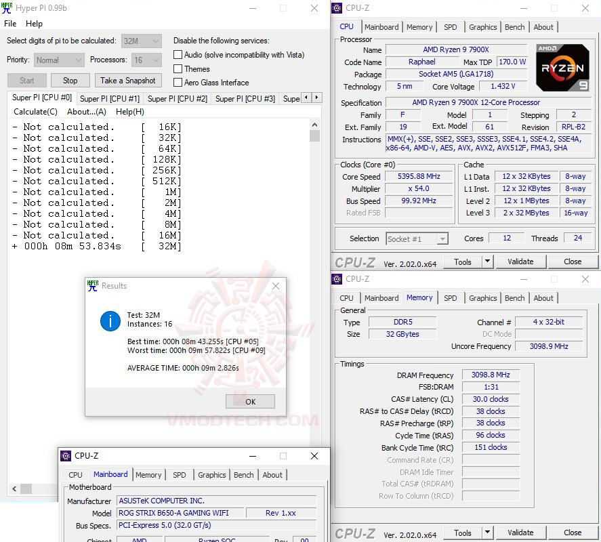This screenshot has width=601, height=542.
Task: Click the scrollbar in the Hyper PI results list
Action: tap(314, 135)
